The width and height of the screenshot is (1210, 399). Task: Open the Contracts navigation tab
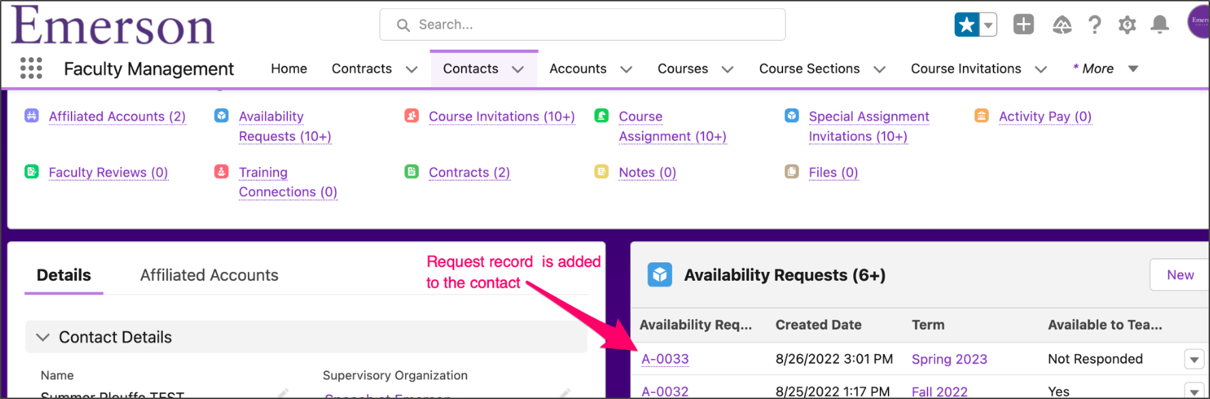(x=362, y=69)
